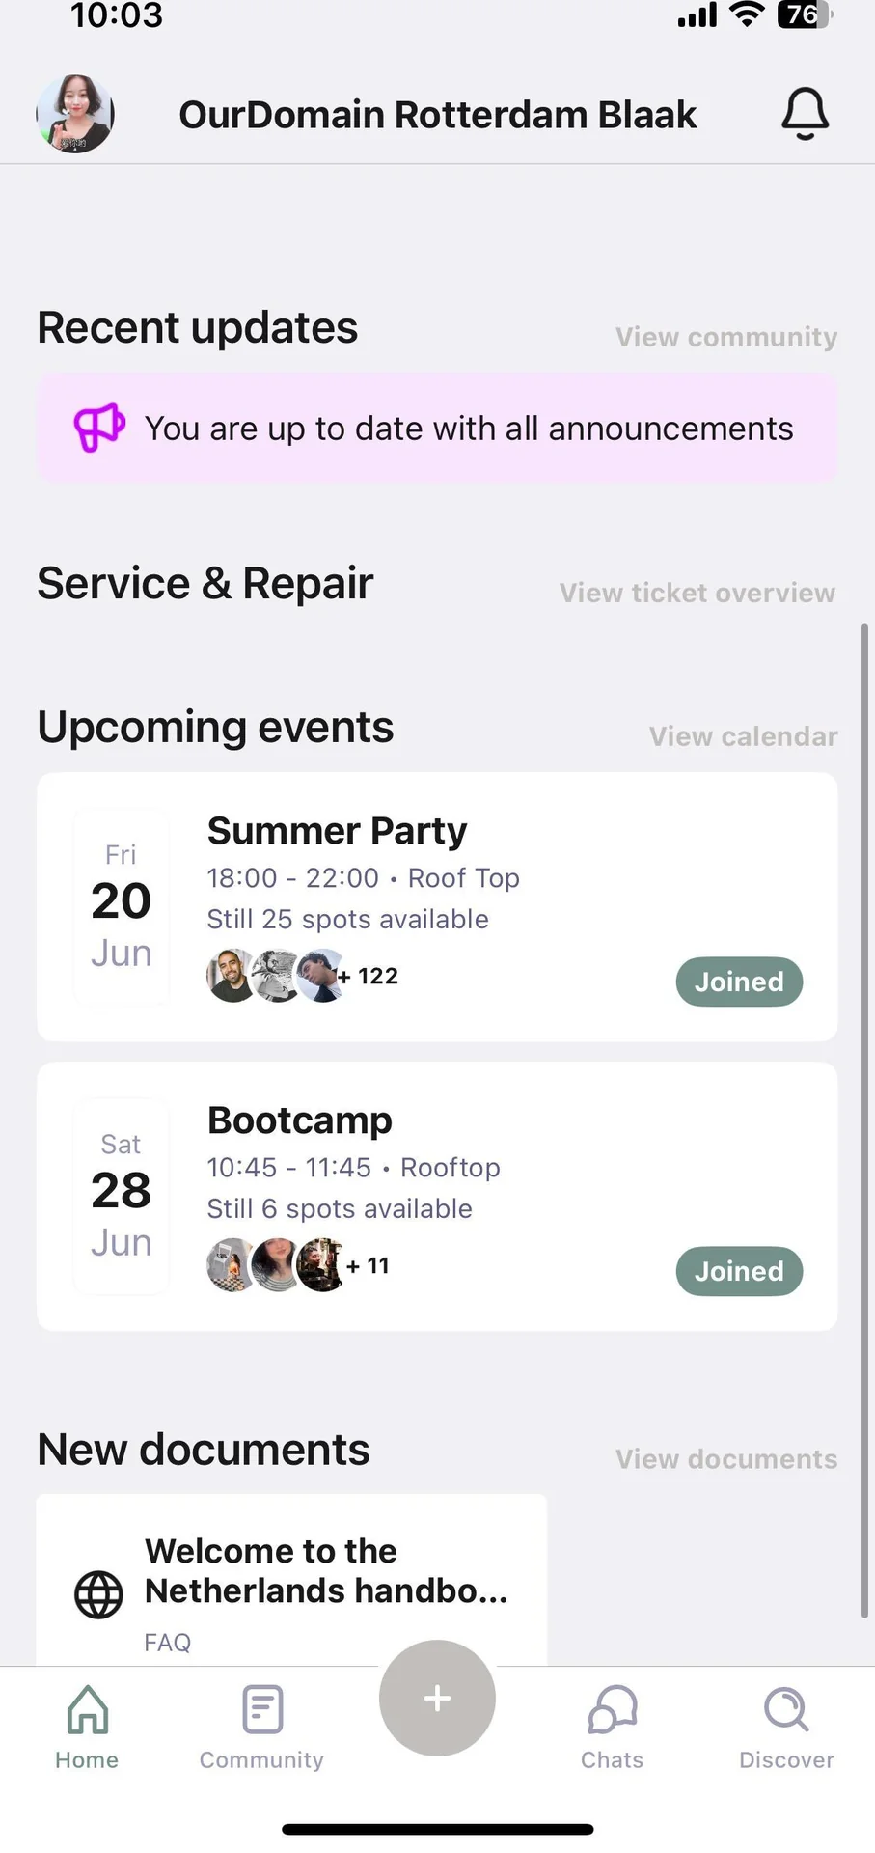View Bootcamp attendee avatars

[298, 1265]
